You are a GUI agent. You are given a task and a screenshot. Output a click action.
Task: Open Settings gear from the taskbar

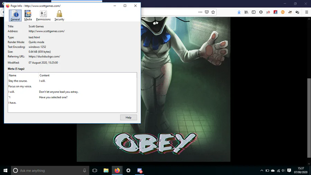pos(128,171)
